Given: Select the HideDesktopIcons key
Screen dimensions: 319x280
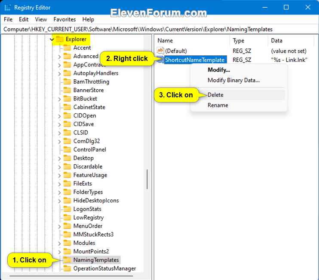Looking at the screenshot, I should [x=96, y=201].
